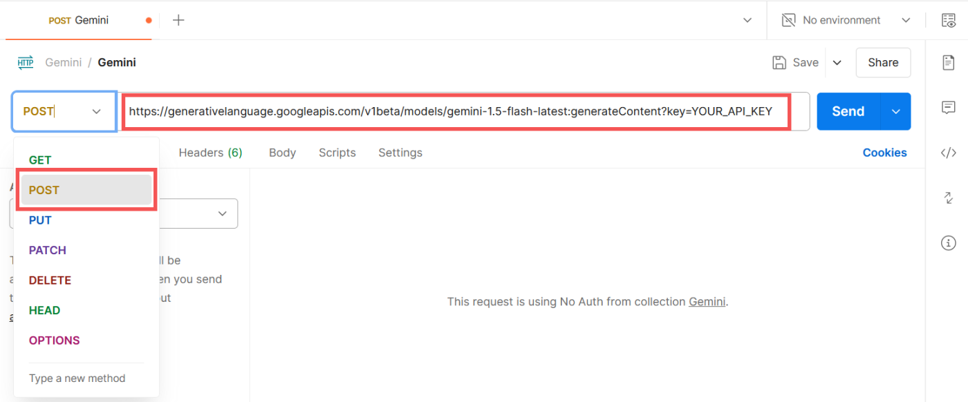The width and height of the screenshot is (968, 402).
Task: Select the POST Gemini request tab
Action: coord(80,20)
